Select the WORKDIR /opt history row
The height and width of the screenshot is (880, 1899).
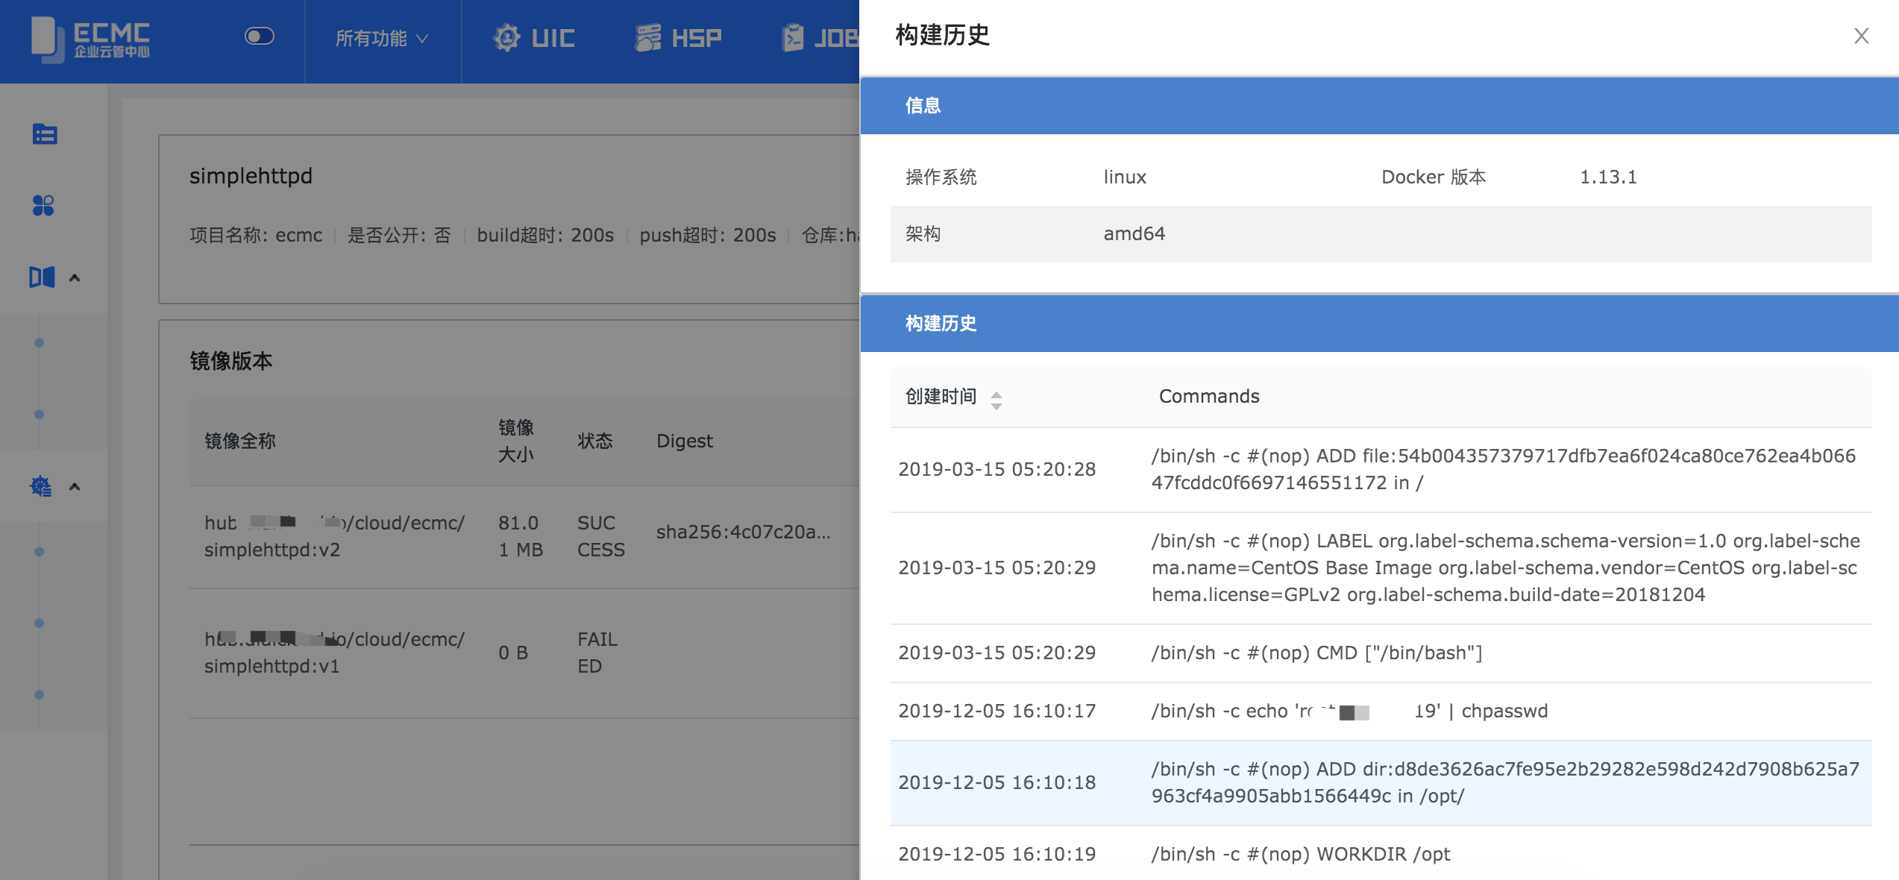[x=1301, y=854]
